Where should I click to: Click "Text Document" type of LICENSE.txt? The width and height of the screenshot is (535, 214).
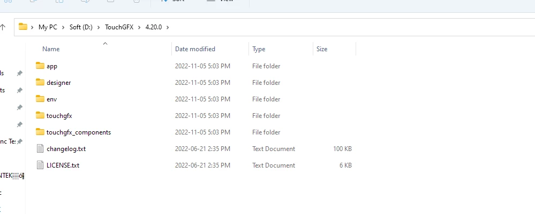coord(274,165)
